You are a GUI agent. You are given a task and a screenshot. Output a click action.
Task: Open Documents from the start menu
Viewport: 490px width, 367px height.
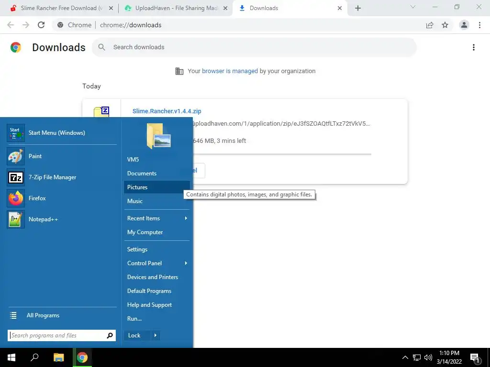156,173
